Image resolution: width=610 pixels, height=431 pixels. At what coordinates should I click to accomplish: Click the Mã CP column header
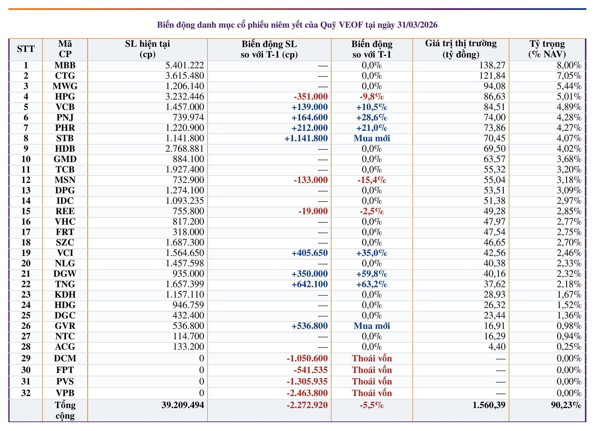pyautogui.click(x=65, y=49)
